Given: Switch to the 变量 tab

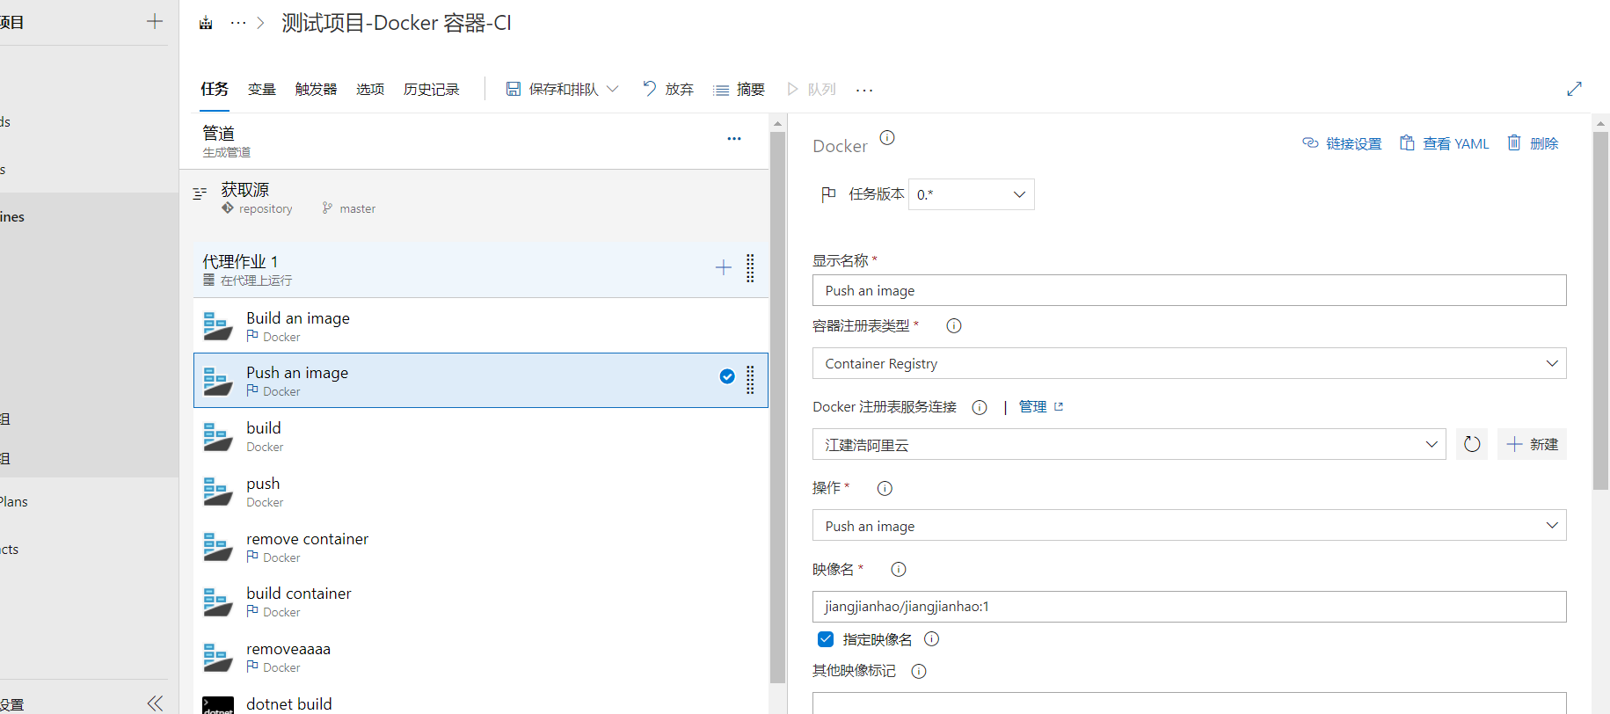Looking at the screenshot, I should pyautogui.click(x=262, y=89).
